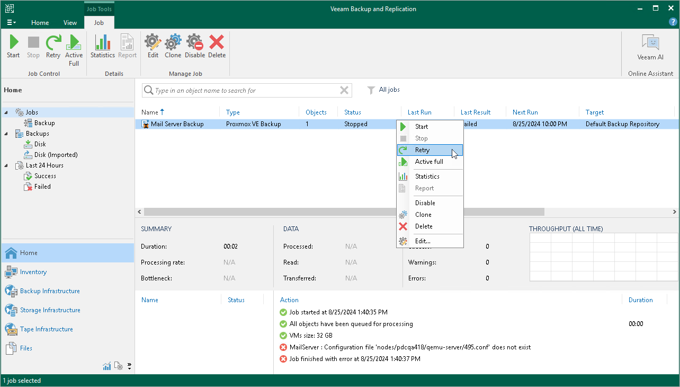Choose Clone in the context menu
Screen dimensions: 680x387
pyautogui.click(x=430, y=215)
